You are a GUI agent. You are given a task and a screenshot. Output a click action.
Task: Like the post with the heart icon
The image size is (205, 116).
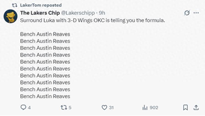coord(104,107)
